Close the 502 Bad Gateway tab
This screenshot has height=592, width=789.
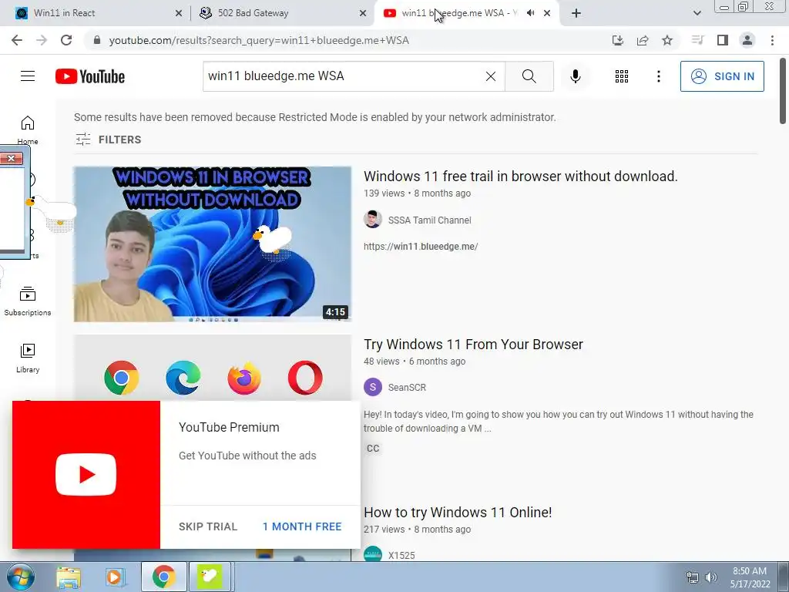(x=363, y=13)
